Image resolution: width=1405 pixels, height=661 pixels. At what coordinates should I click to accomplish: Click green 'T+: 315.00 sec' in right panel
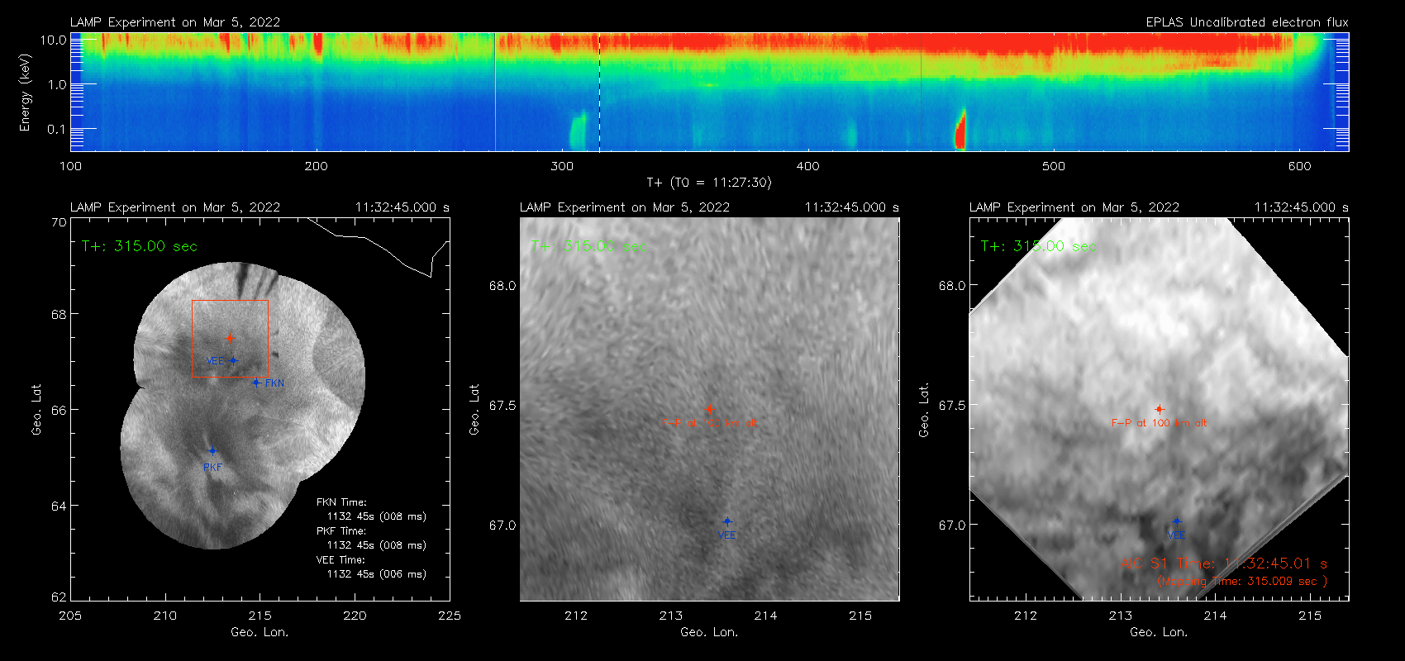[1039, 246]
